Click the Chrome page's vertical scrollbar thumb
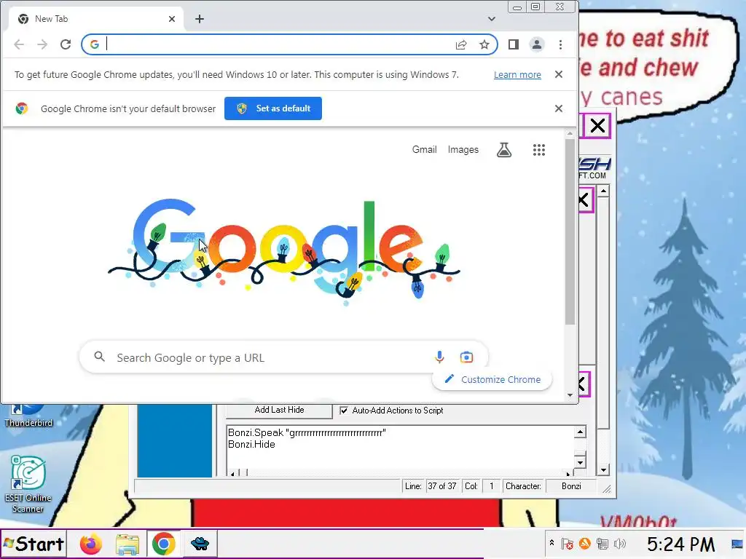746x559 pixels. (570, 232)
